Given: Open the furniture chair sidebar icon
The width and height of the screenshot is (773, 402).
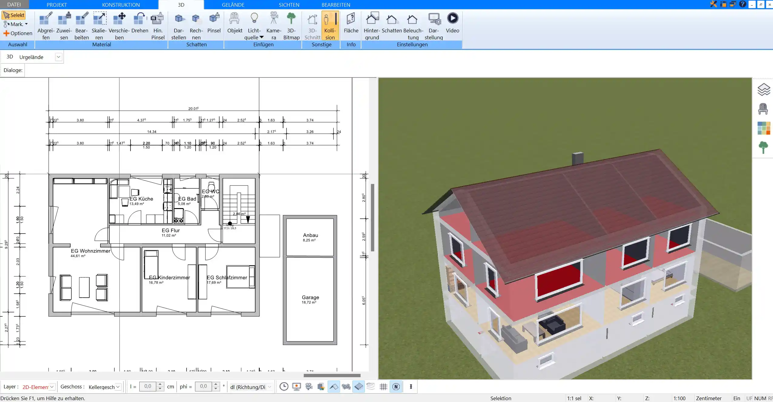Looking at the screenshot, I should coord(763,109).
